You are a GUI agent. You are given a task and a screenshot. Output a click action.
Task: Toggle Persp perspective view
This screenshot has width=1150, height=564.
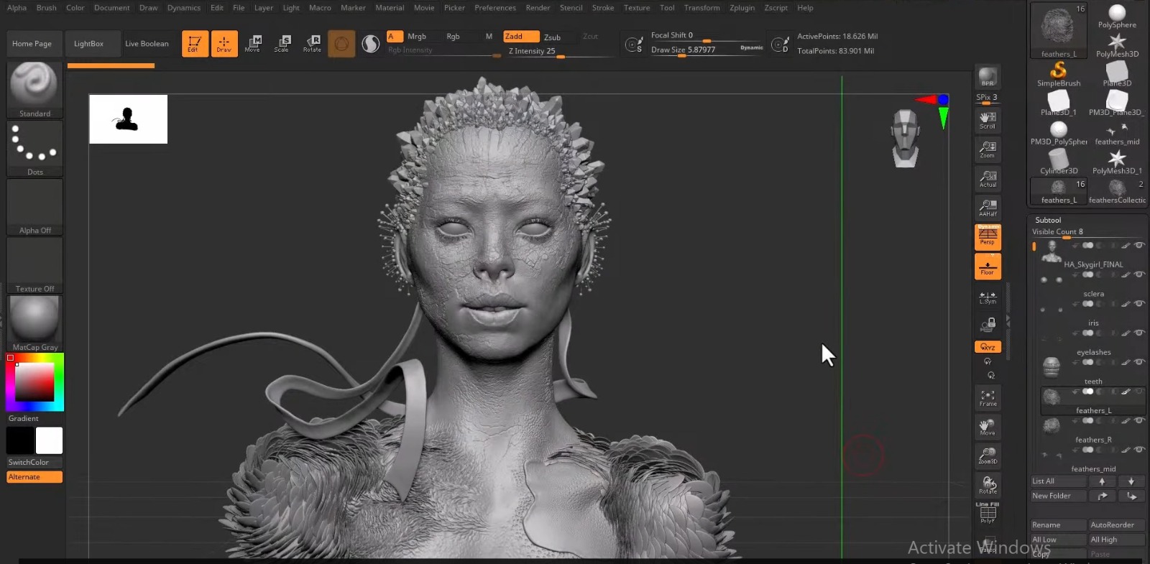[988, 236]
